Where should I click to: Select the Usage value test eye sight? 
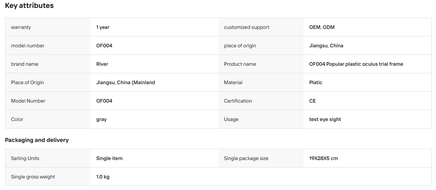click(325, 119)
